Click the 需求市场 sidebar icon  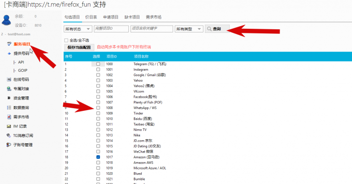pyautogui.click(x=9, y=117)
